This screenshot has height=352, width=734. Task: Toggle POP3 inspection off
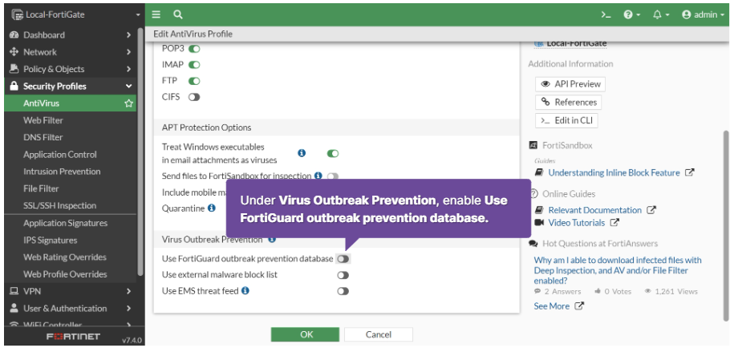[x=194, y=49]
